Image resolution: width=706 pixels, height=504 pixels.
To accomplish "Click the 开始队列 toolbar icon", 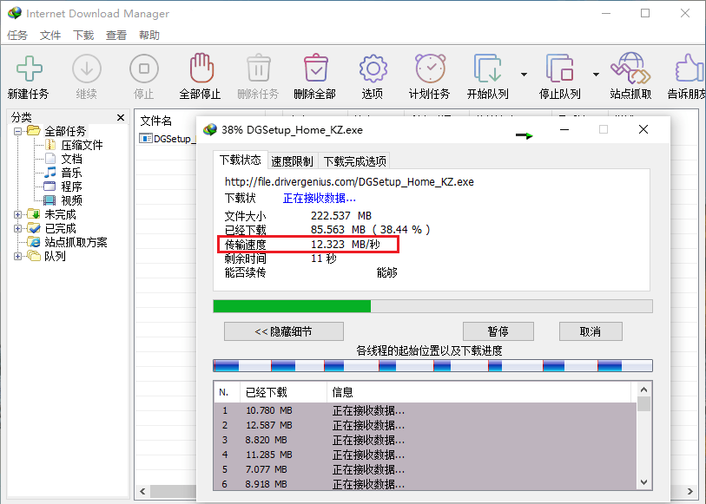I will [487, 68].
